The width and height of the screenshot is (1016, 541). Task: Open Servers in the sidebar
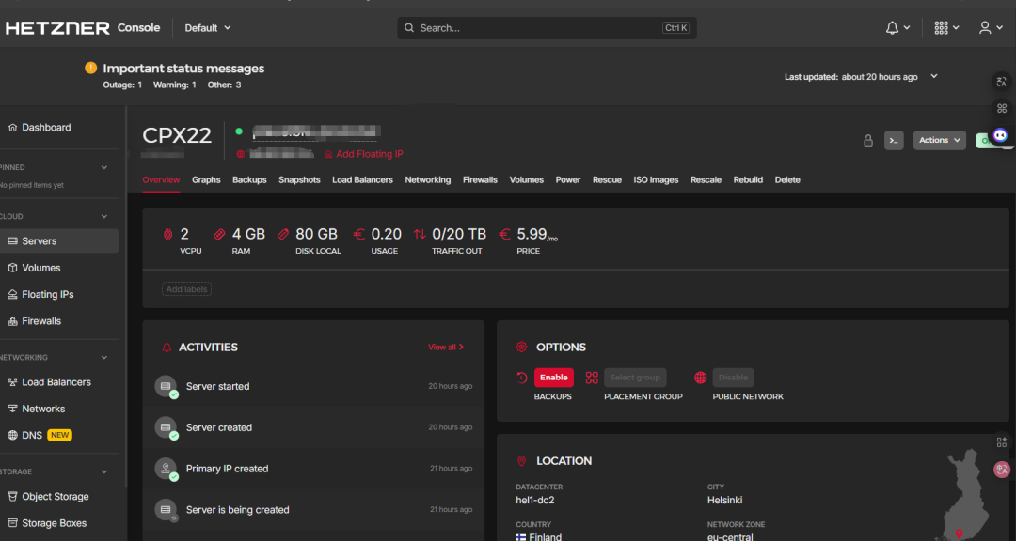(59, 240)
